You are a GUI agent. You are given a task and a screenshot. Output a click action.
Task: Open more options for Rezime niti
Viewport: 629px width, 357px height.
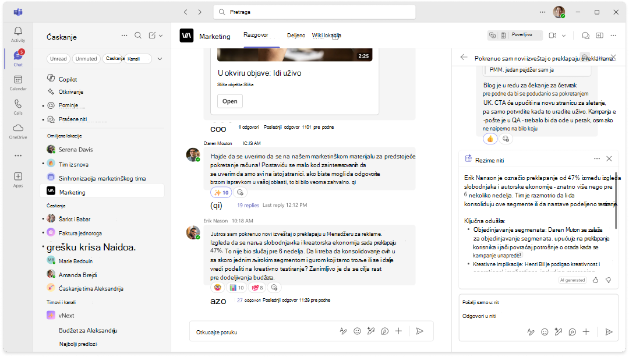(597, 159)
